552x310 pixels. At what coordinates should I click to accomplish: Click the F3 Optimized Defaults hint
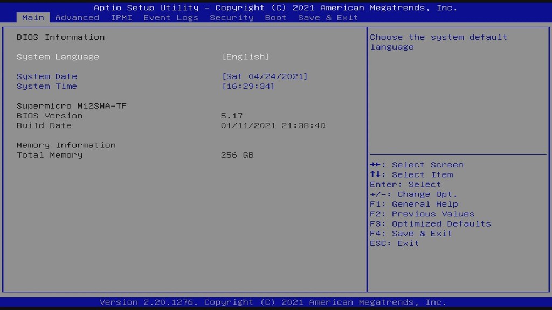[430, 223]
